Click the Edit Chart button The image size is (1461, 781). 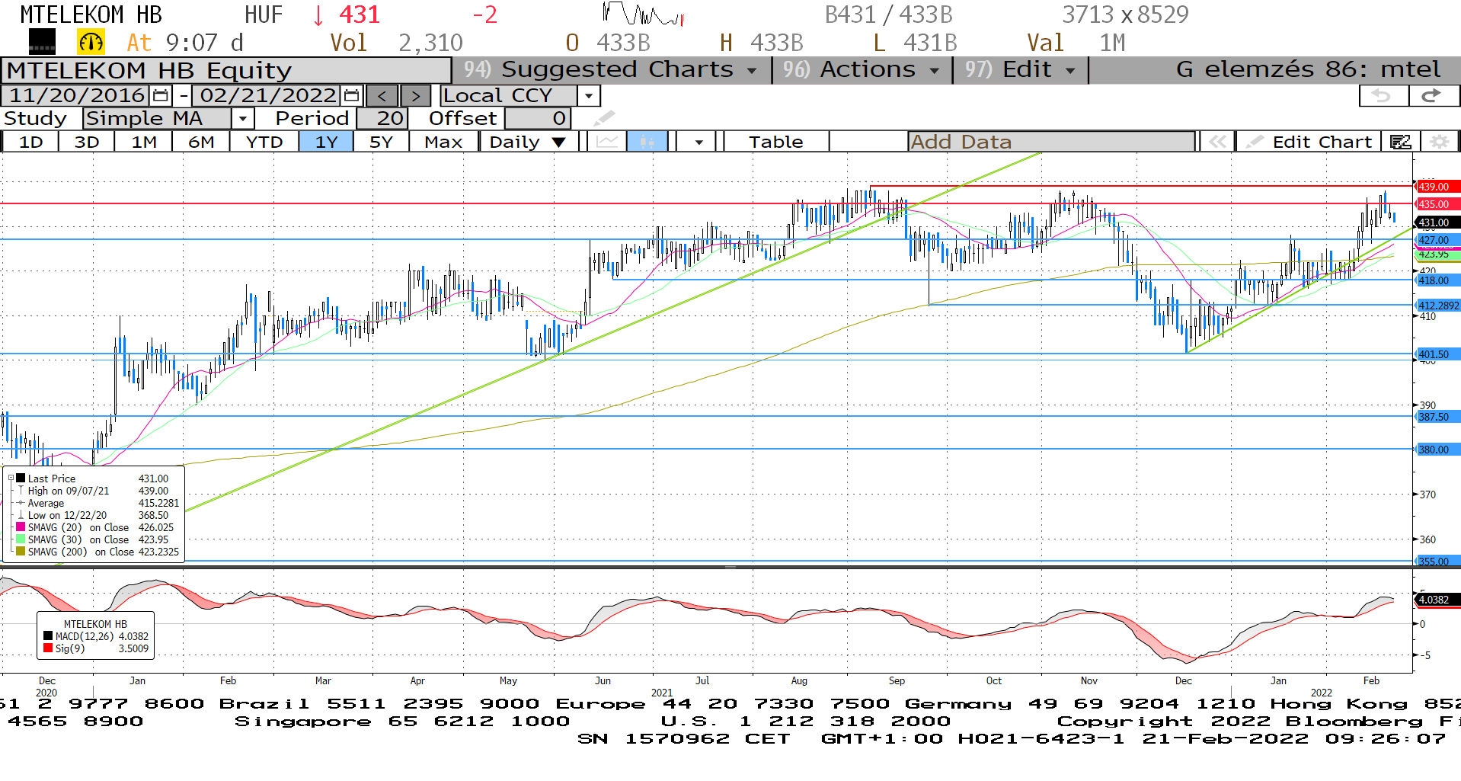(1309, 142)
